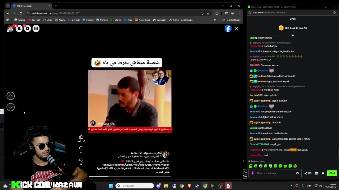Open the Kick channel shop icon
The width and height of the screenshot is (339, 190).
coord(316,173)
